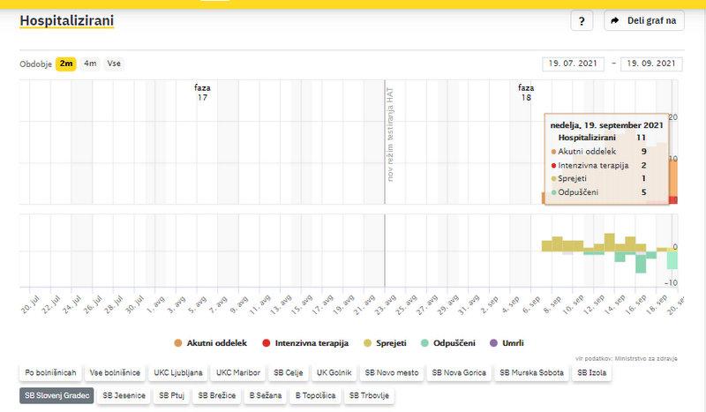The image size is (706, 412).
Task: Toggle the 'Sprejeti' legend series
Action: point(384,342)
